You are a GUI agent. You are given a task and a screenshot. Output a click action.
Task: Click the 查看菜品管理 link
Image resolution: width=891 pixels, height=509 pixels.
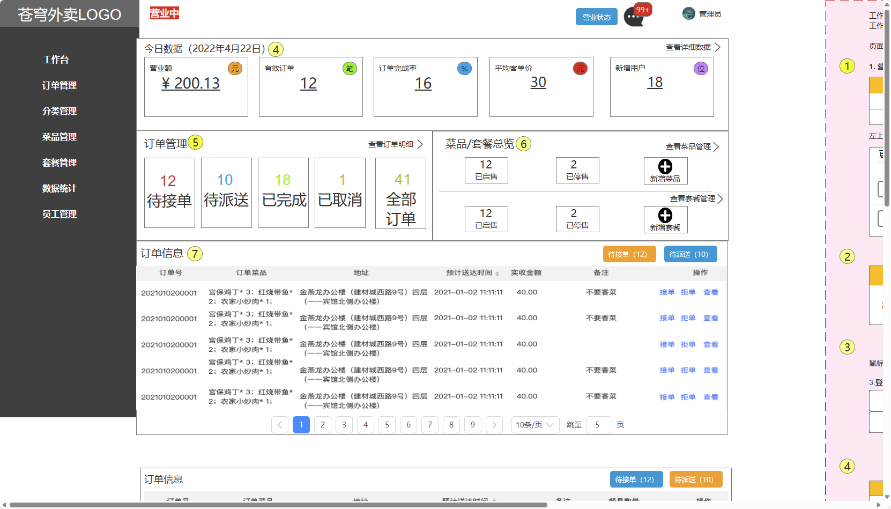pos(688,146)
